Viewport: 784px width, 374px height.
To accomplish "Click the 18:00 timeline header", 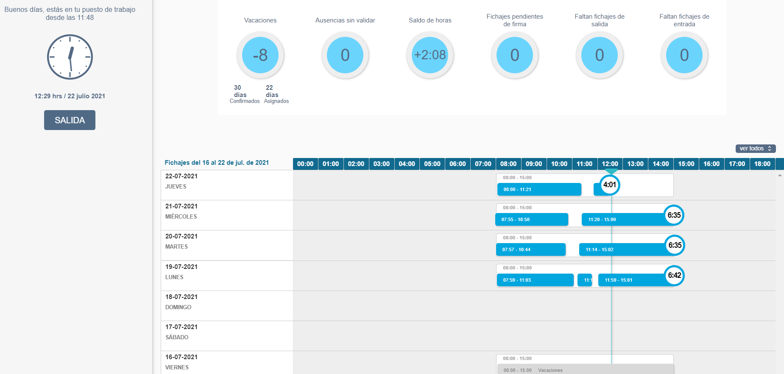I will (762, 164).
